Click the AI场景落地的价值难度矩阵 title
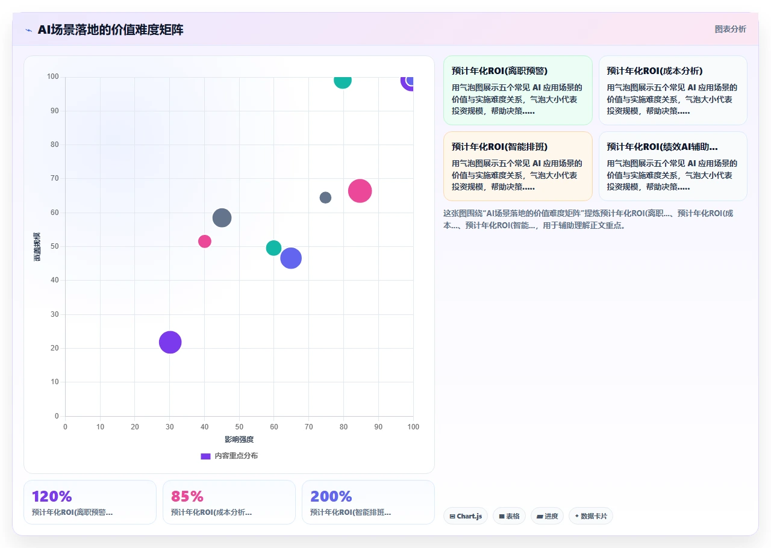Screen dimensions: 771x548 pos(110,30)
